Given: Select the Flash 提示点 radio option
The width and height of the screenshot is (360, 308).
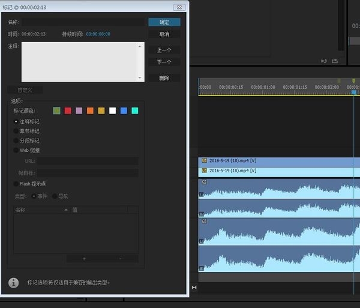Looking at the screenshot, I should 16,184.
